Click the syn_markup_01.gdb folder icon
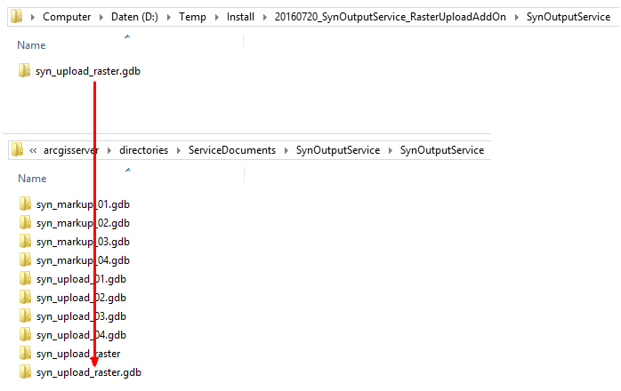The width and height of the screenshot is (621, 391). click(x=25, y=204)
